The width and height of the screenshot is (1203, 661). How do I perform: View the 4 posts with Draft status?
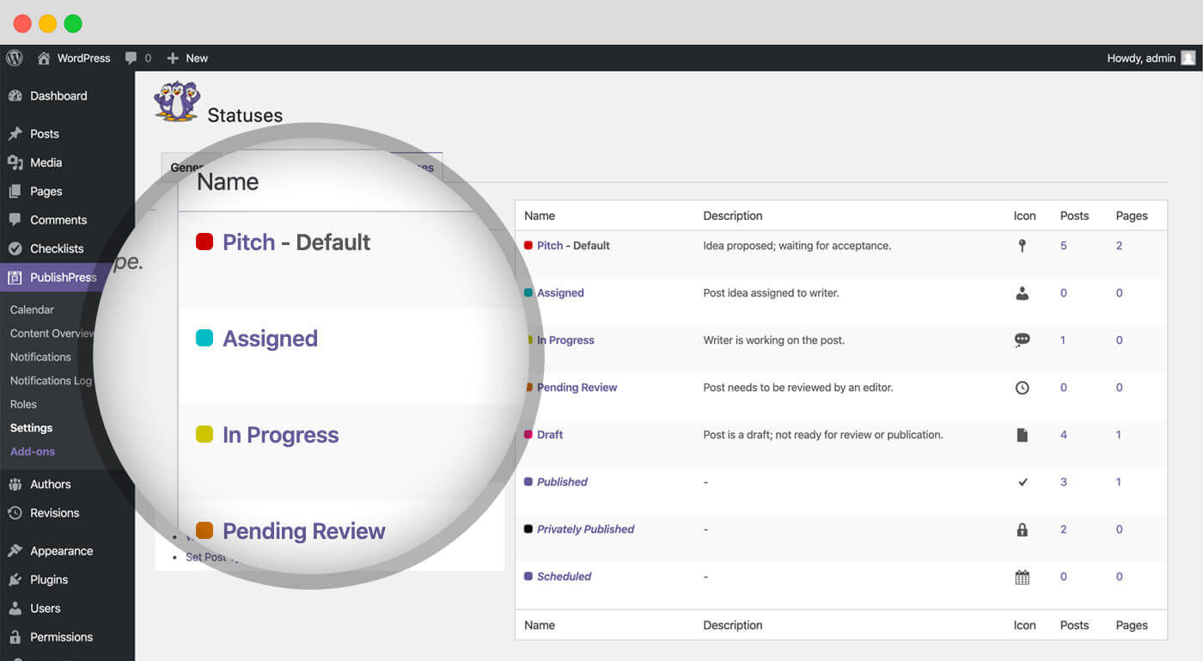click(1063, 435)
